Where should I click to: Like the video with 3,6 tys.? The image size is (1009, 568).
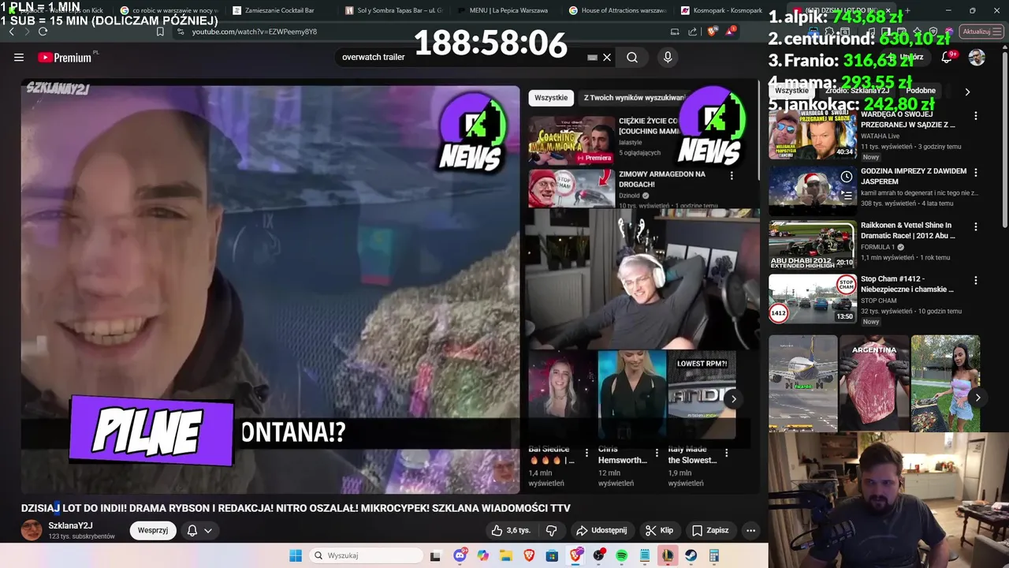point(511,530)
